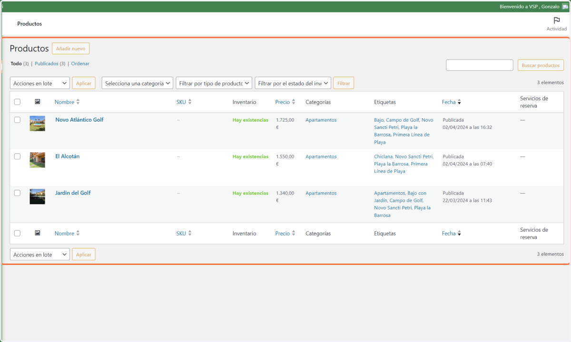Open Novo Atlántico Golf product thumbnail

click(x=38, y=123)
